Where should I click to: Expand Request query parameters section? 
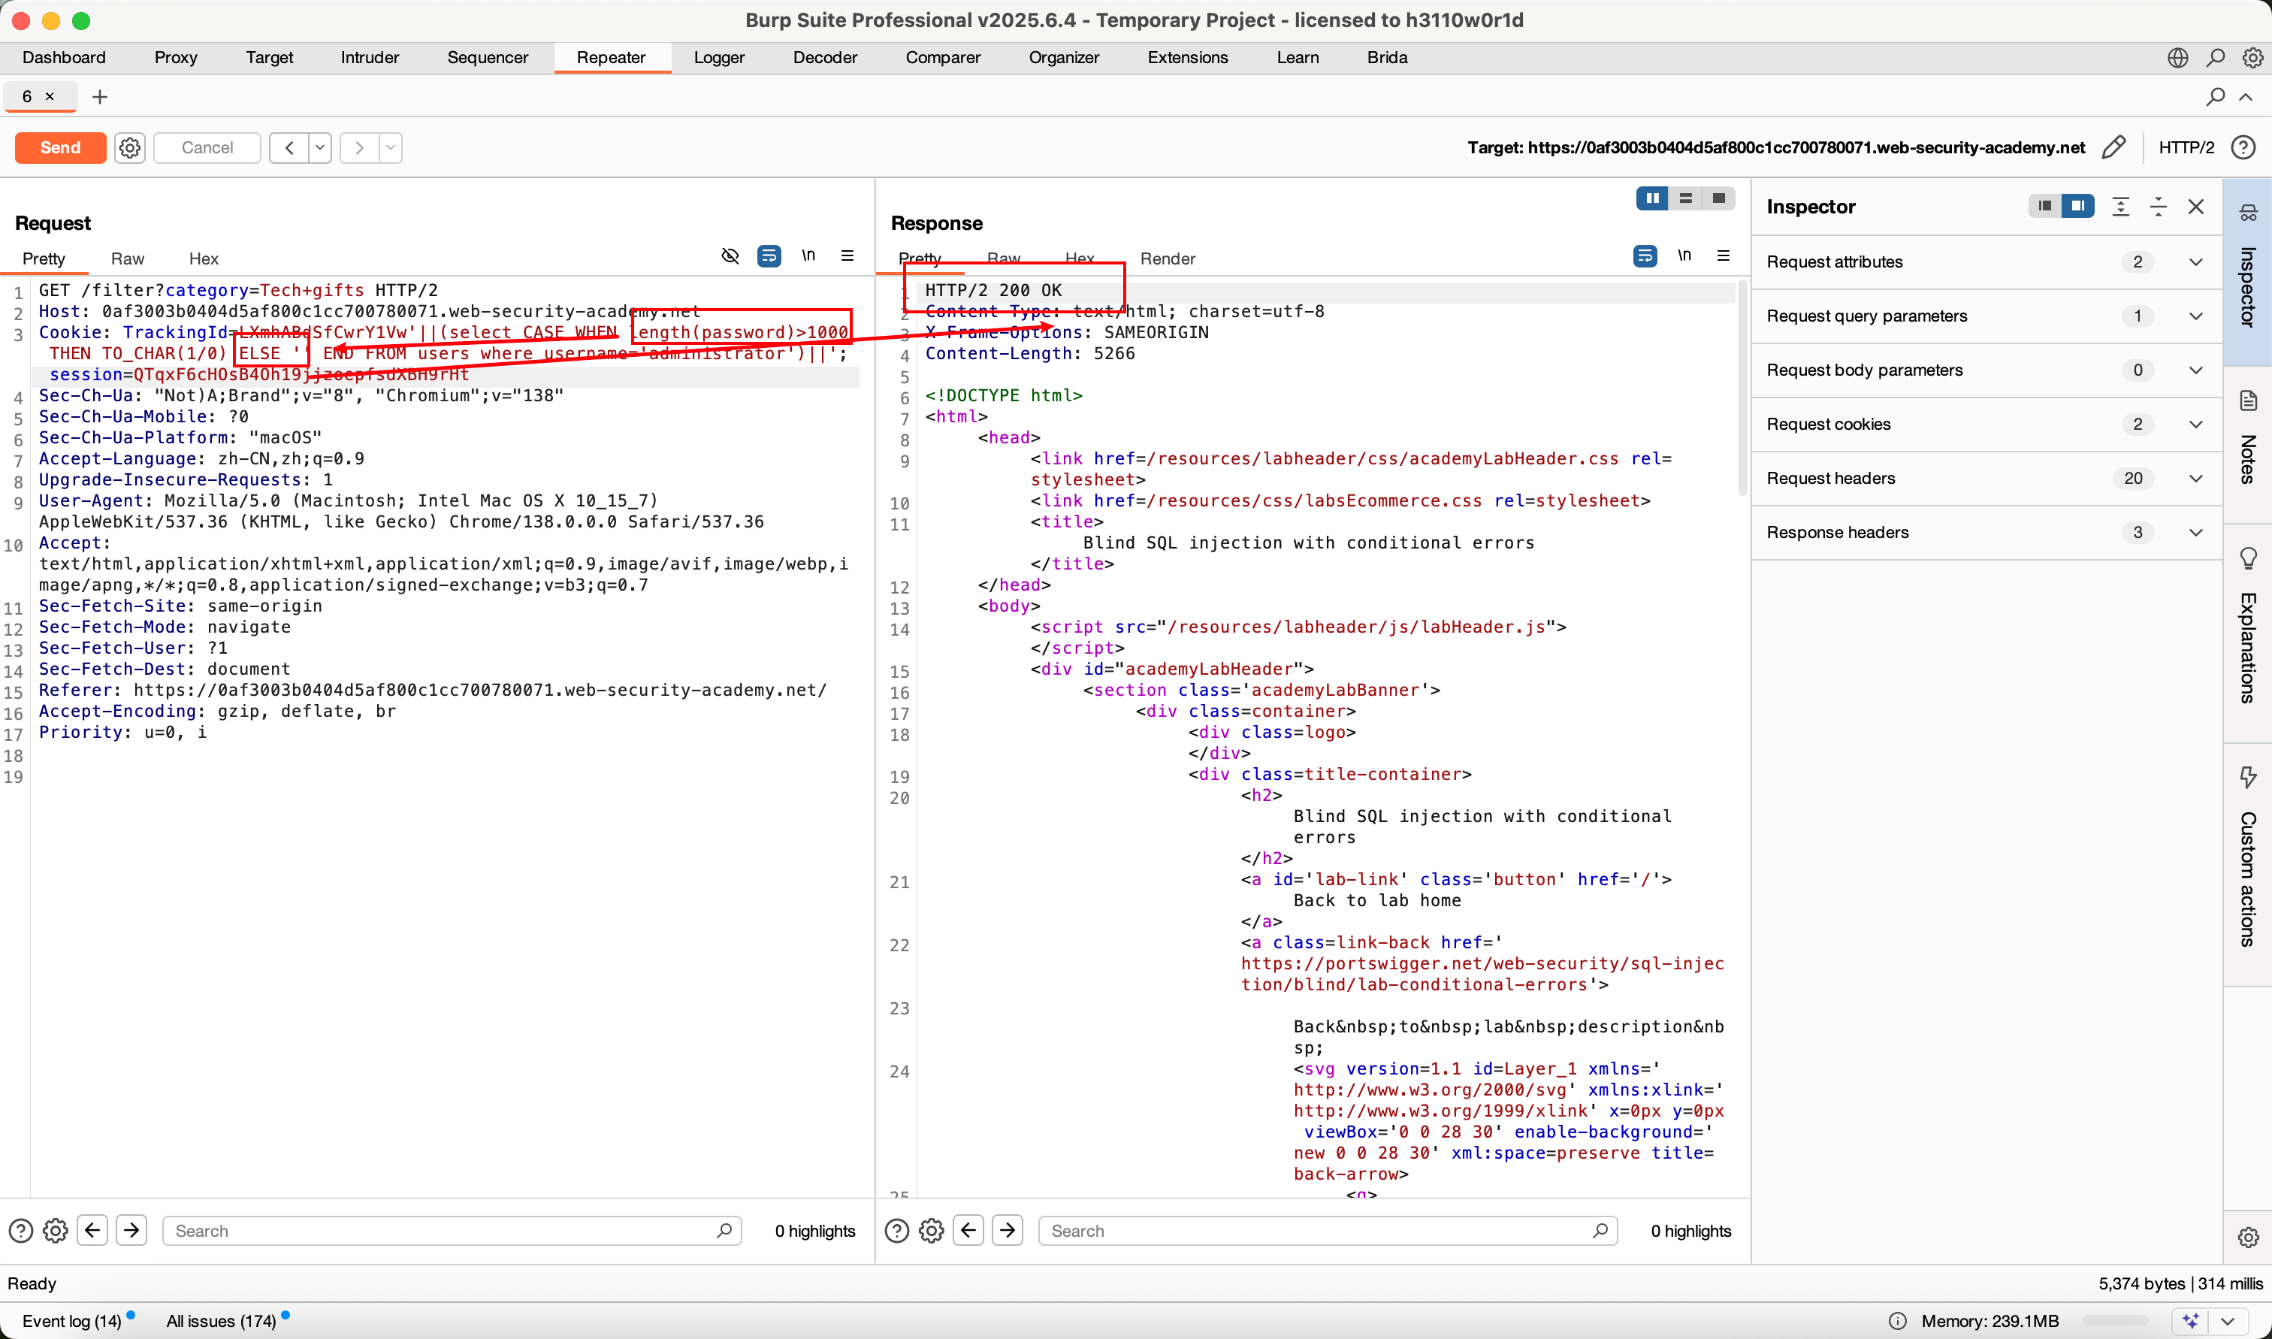click(1987, 316)
